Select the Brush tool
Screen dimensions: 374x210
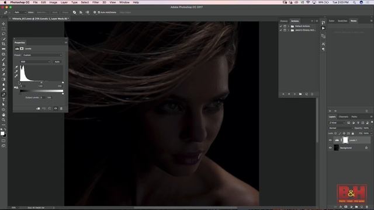[x=4, y=60]
